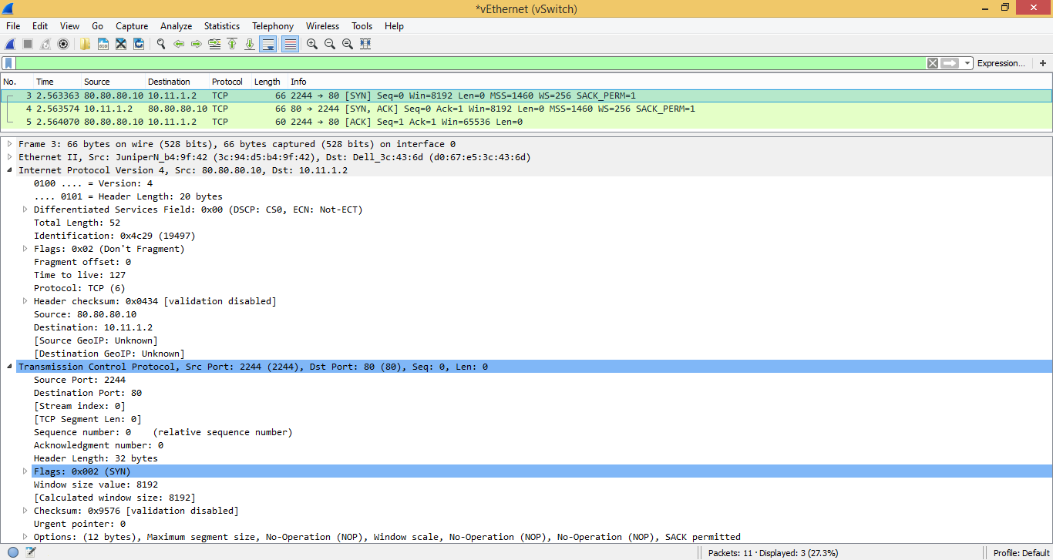The width and height of the screenshot is (1053, 560).
Task: Sort by Length column header
Action: [270, 82]
